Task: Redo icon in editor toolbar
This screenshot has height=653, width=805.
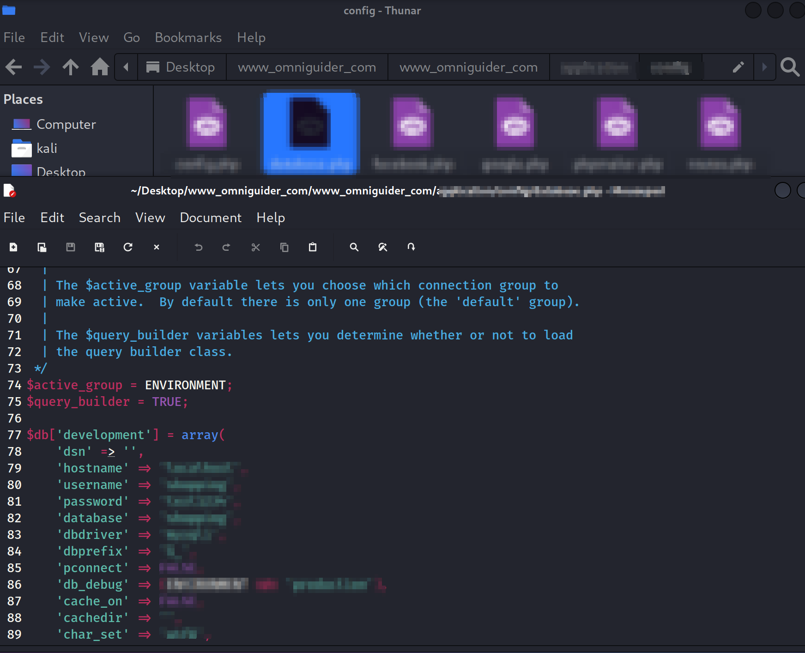Action: pos(226,247)
